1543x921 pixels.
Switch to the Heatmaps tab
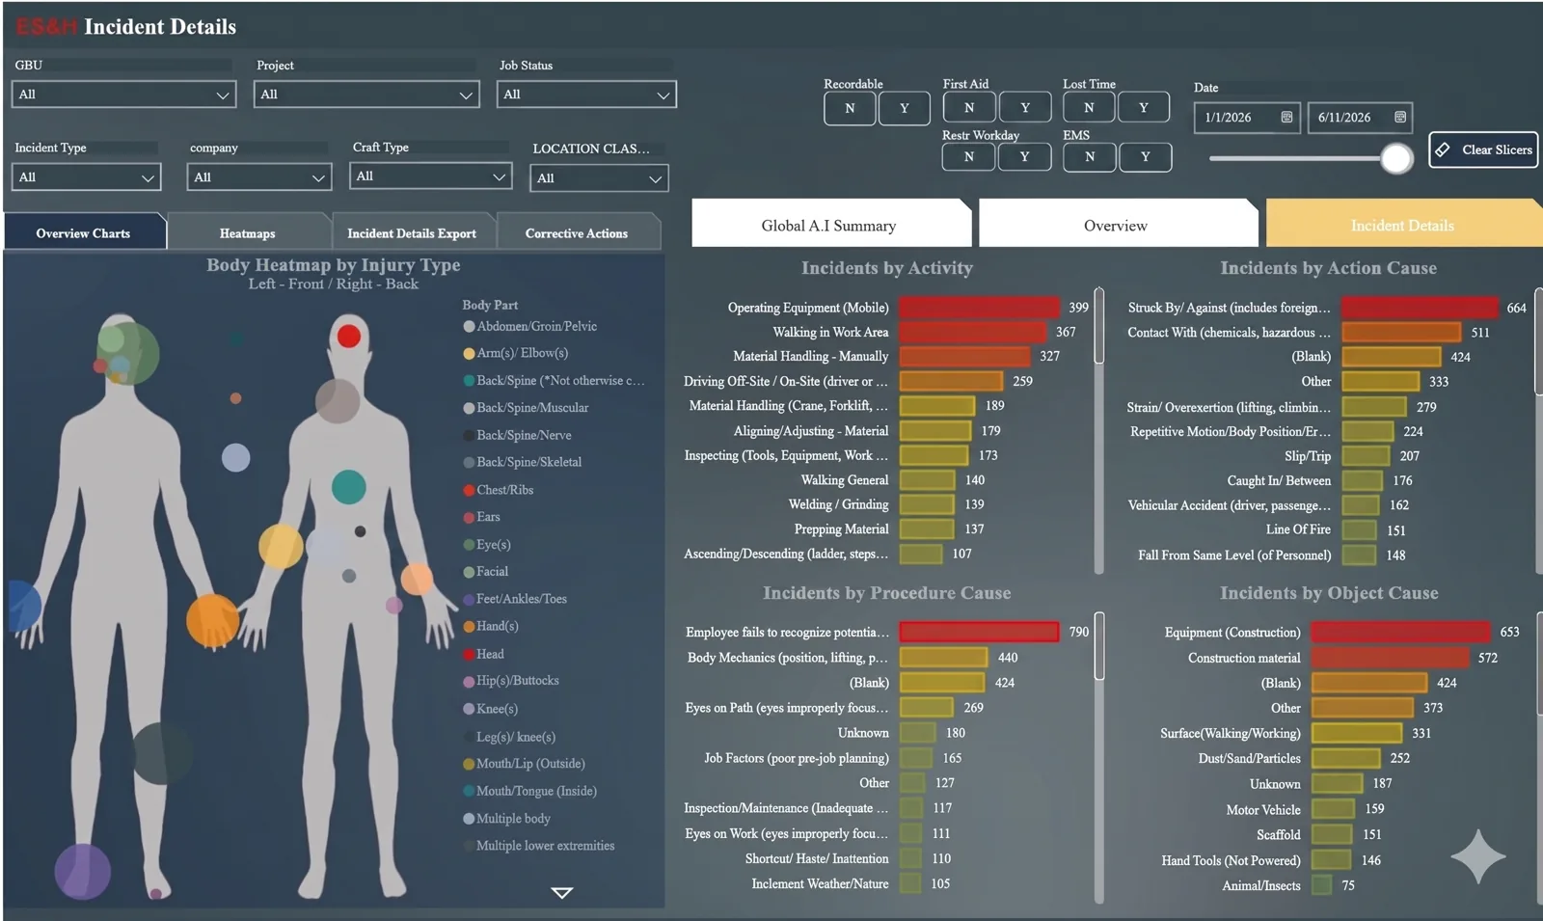pyautogui.click(x=248, y=233)
